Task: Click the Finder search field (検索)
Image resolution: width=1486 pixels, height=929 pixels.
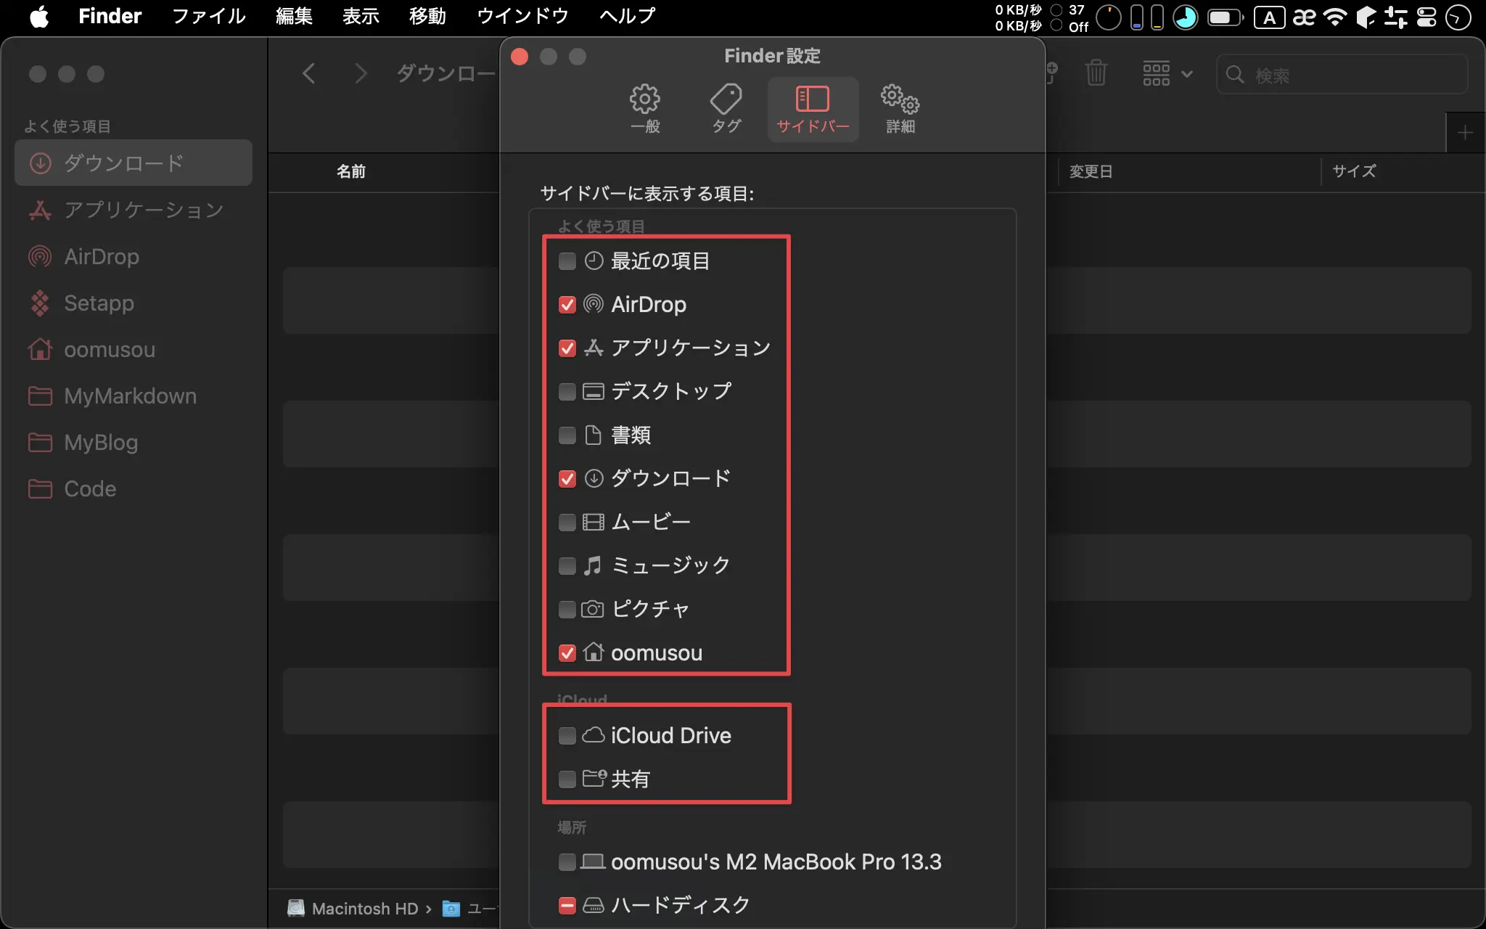Action: point(1342,75)
